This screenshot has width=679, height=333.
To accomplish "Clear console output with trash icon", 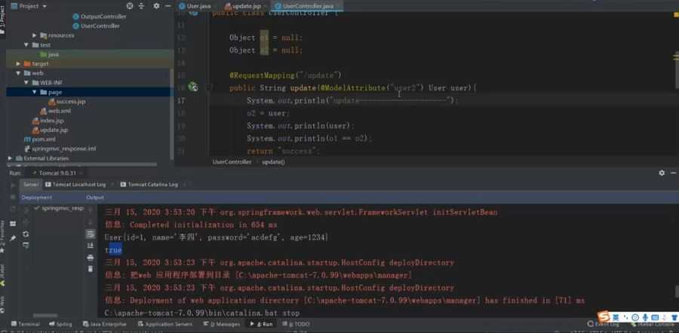I will (90, 269).
